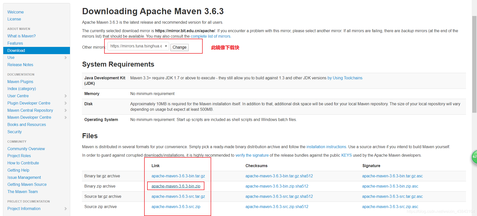Open apache-maven-3.6.3-bin.tar.gz.sha512 checksum

[279, 176]
